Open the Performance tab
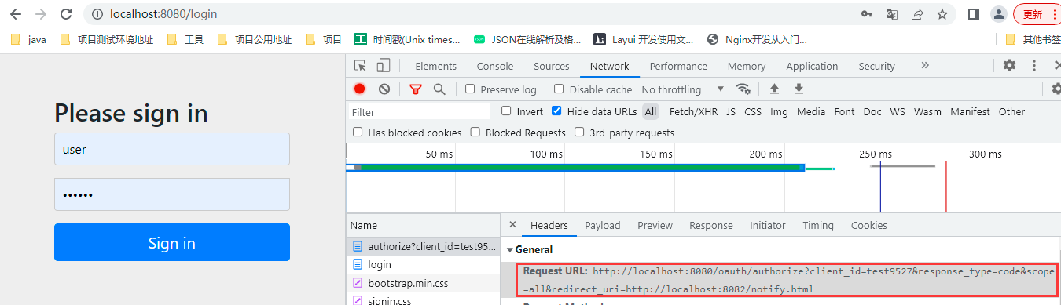 (x=678, y=67)
